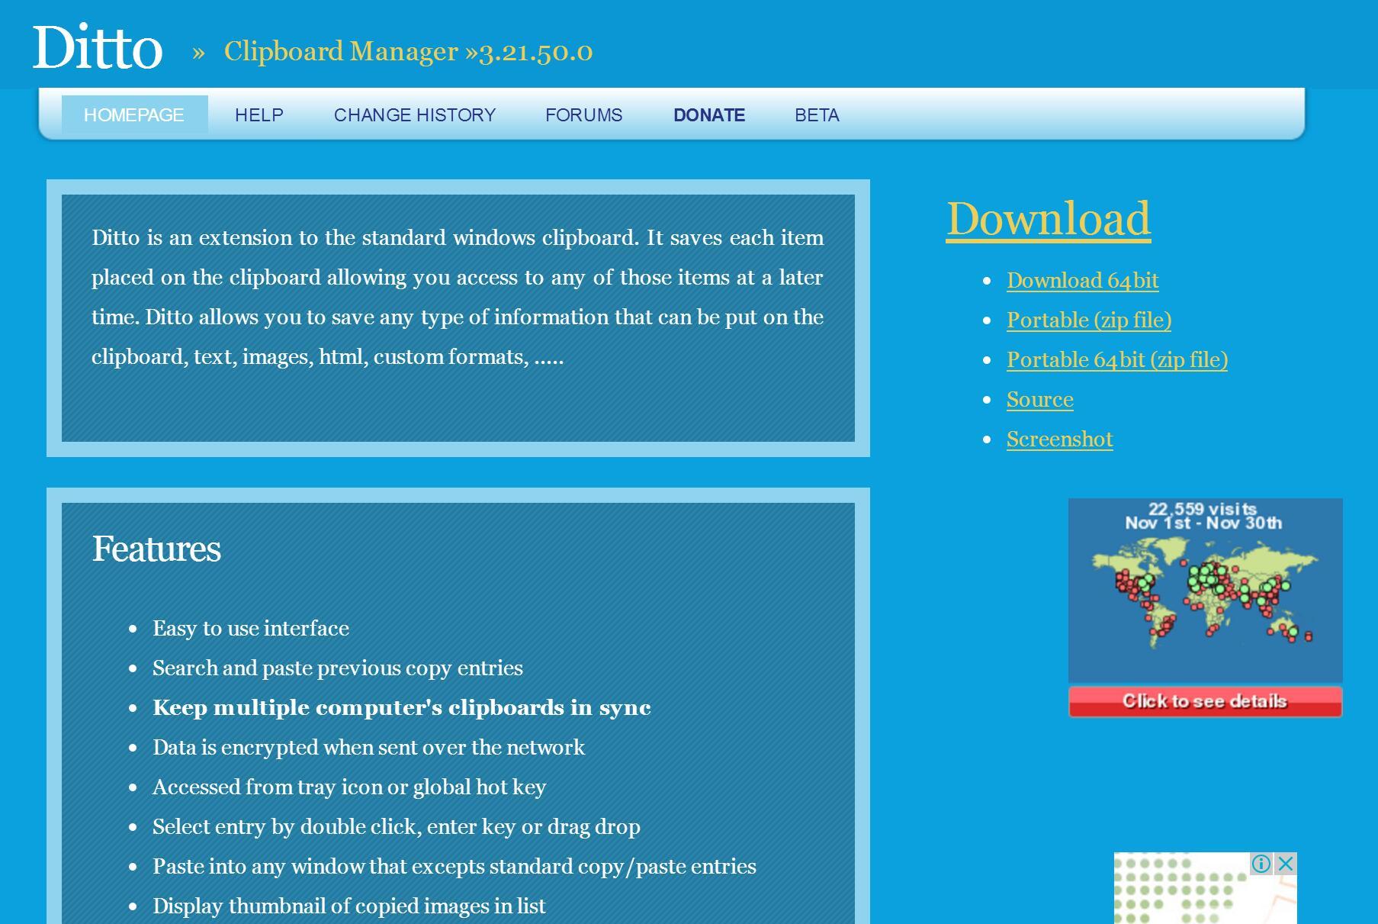Click 'Data is encrypted when sent over the network'
This screenshot has height=924, width=1378.
tap(369, 748)
